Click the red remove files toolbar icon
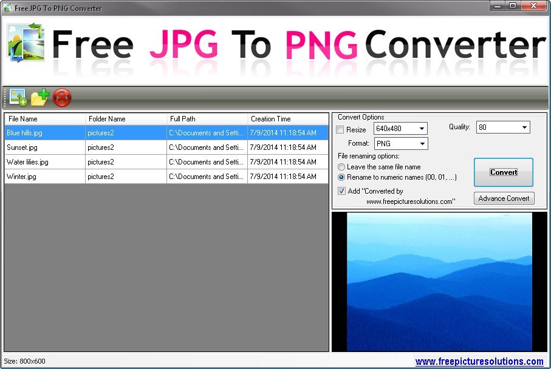 (x=62, y=98)
